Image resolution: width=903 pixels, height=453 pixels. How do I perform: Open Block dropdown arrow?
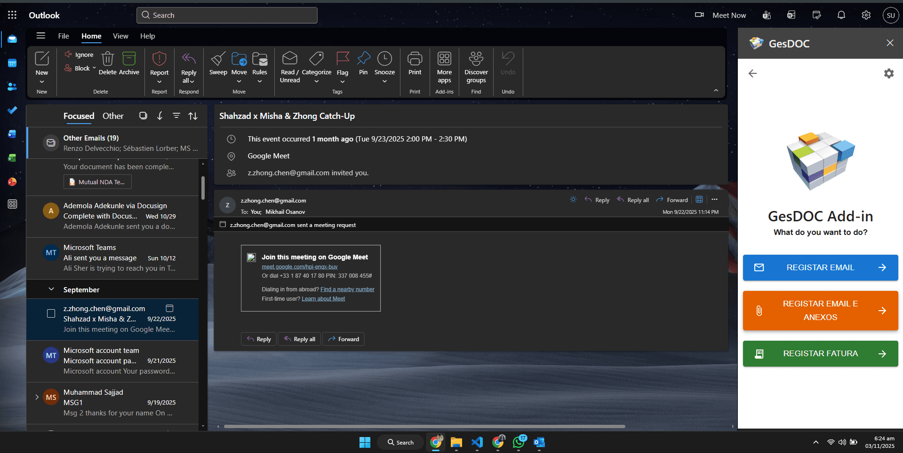pyautogui.click(x=94, y=68)
